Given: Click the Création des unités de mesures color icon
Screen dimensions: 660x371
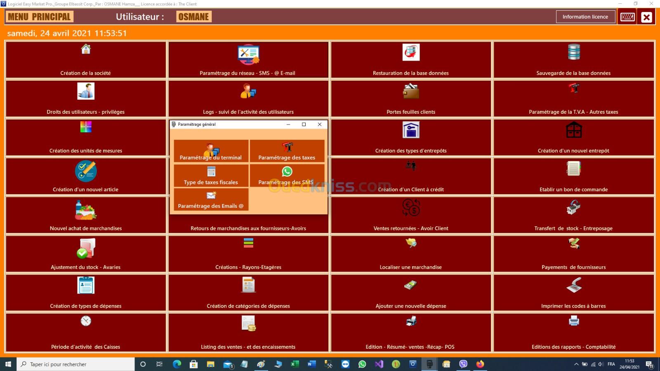Looking at the screenshot, I should pos(86,127).
